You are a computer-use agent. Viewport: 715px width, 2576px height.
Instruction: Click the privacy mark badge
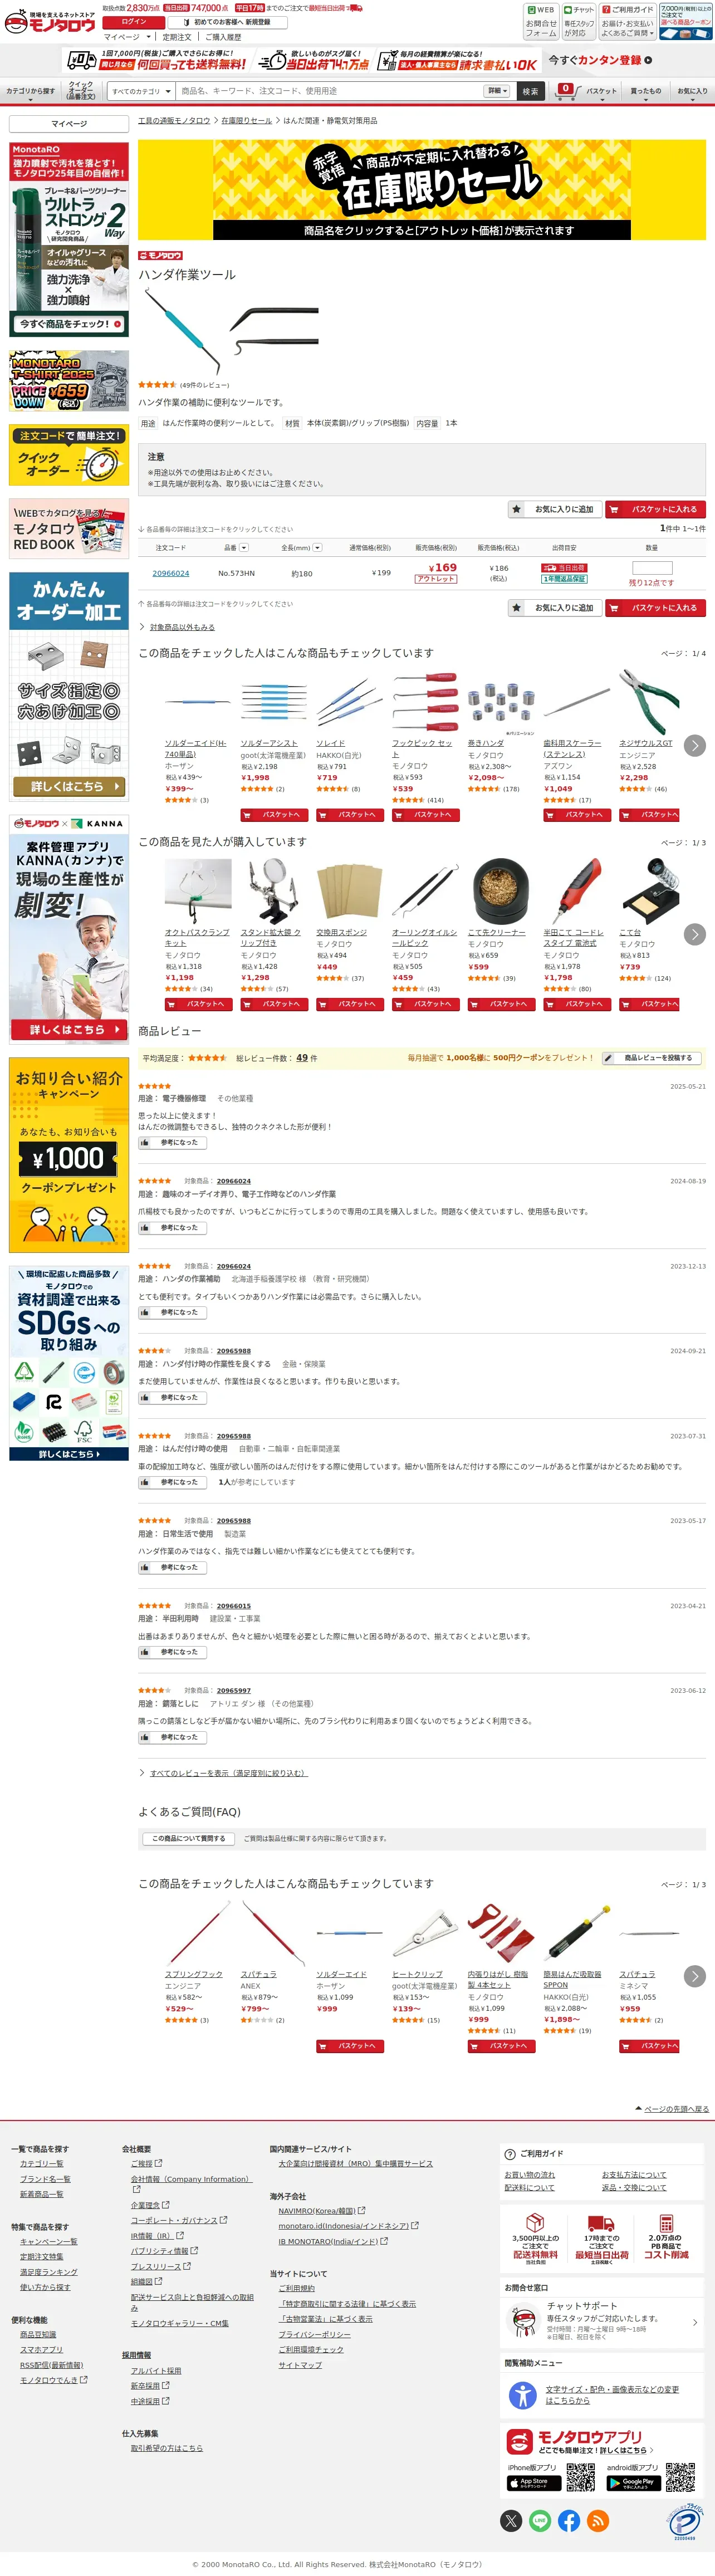pyautogui.click(x=685, y=2521)
